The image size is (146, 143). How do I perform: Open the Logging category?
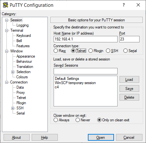click(23, 25)
